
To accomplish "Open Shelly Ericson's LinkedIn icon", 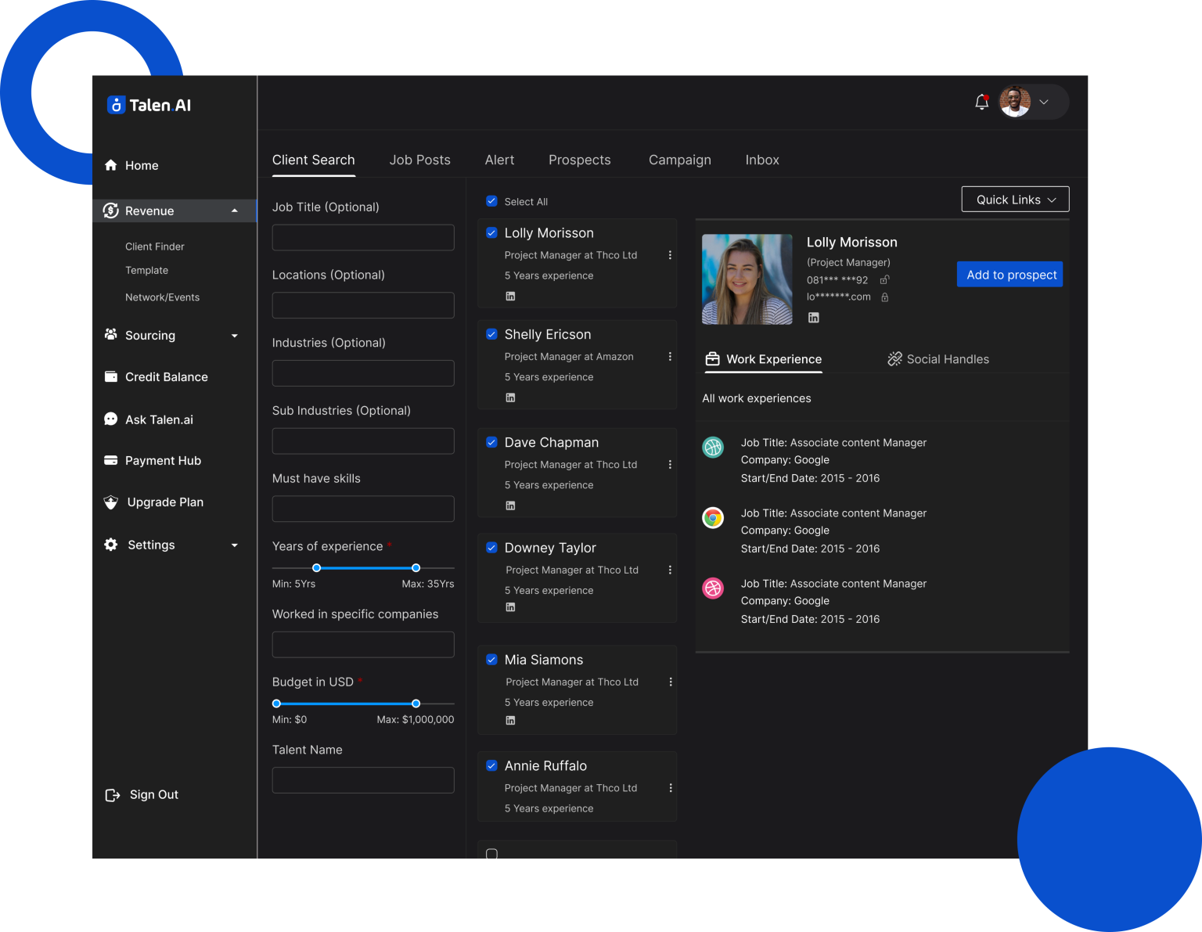I will click(x=510, y=398).
